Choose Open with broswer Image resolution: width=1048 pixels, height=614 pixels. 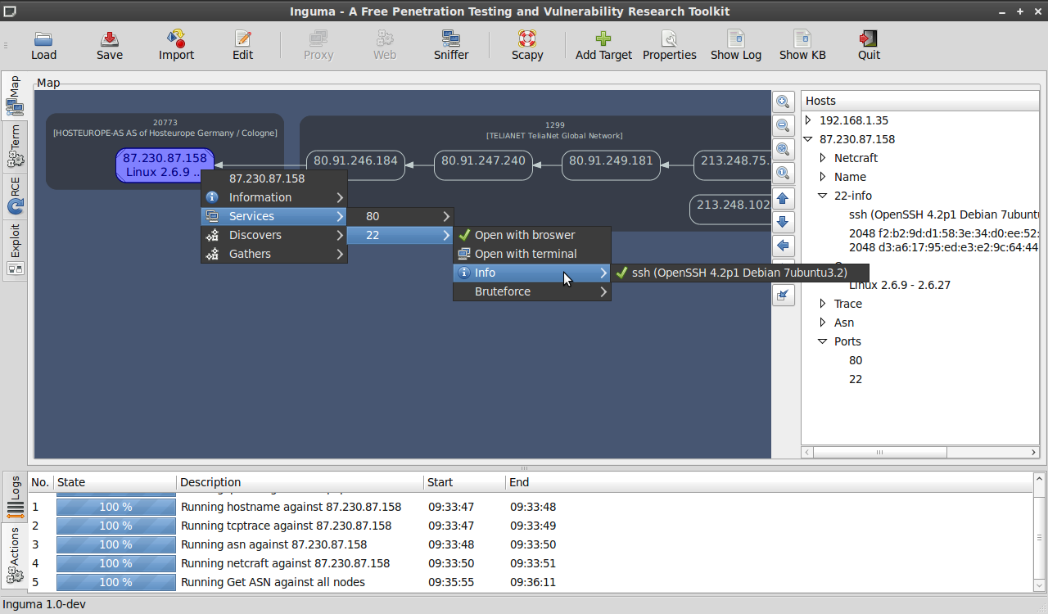pyautogui.click(x=532, y=235)
